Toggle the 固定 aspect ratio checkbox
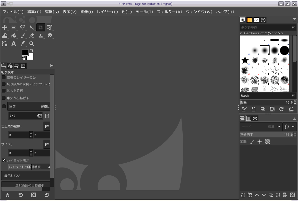 pos(4,106)
